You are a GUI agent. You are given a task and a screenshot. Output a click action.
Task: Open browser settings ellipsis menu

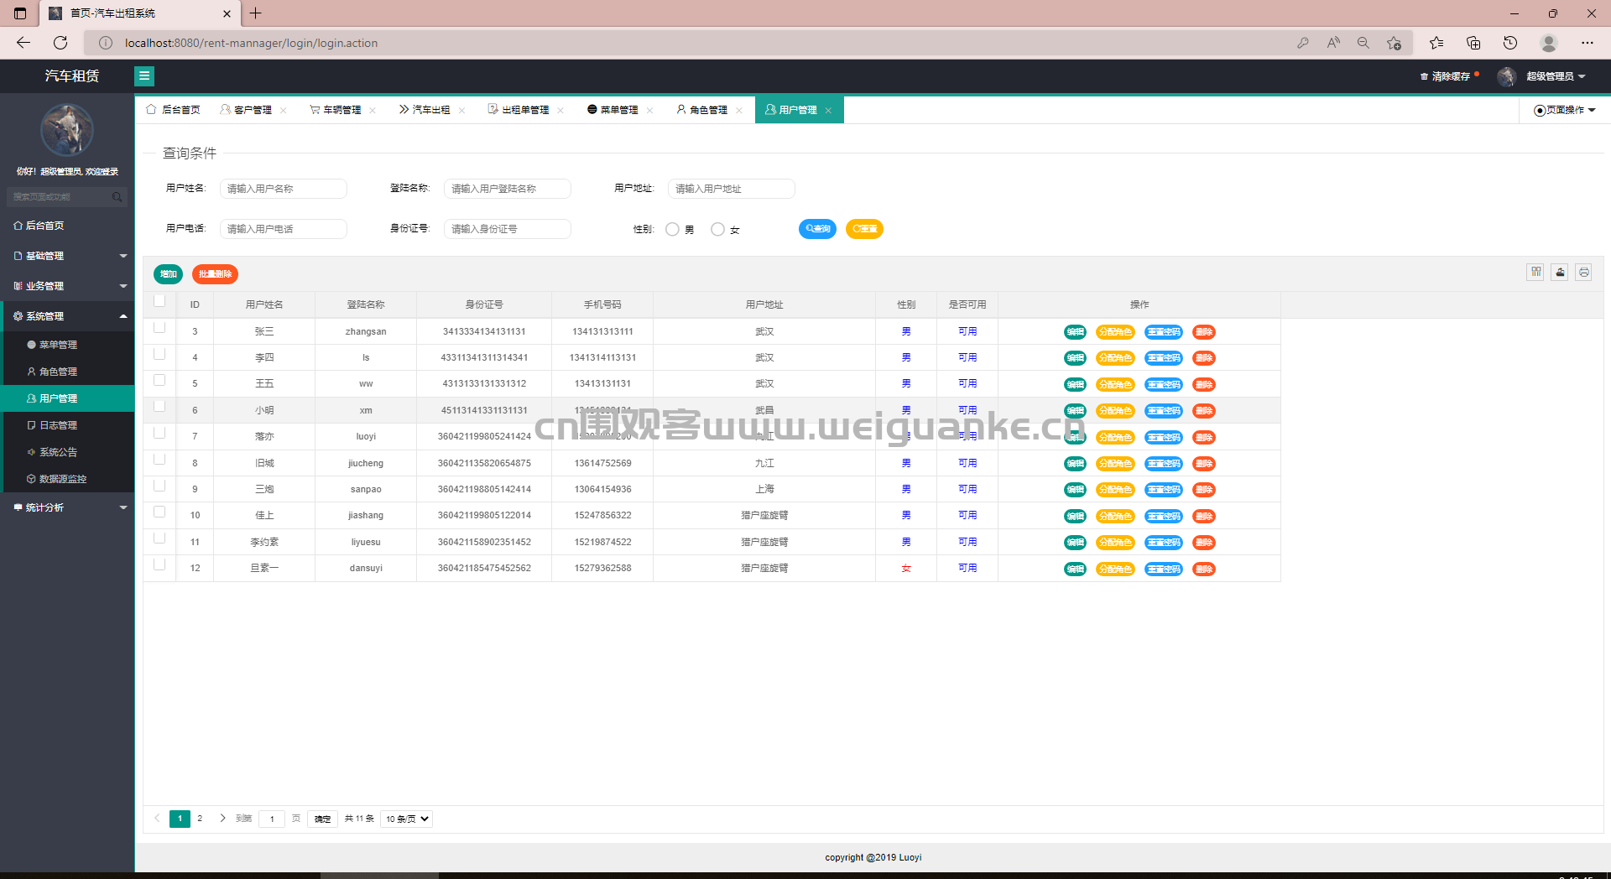tap(1588, 43)
